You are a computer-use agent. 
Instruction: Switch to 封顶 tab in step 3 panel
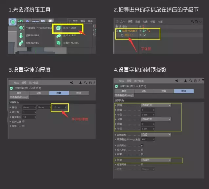[x=78, y=93]
